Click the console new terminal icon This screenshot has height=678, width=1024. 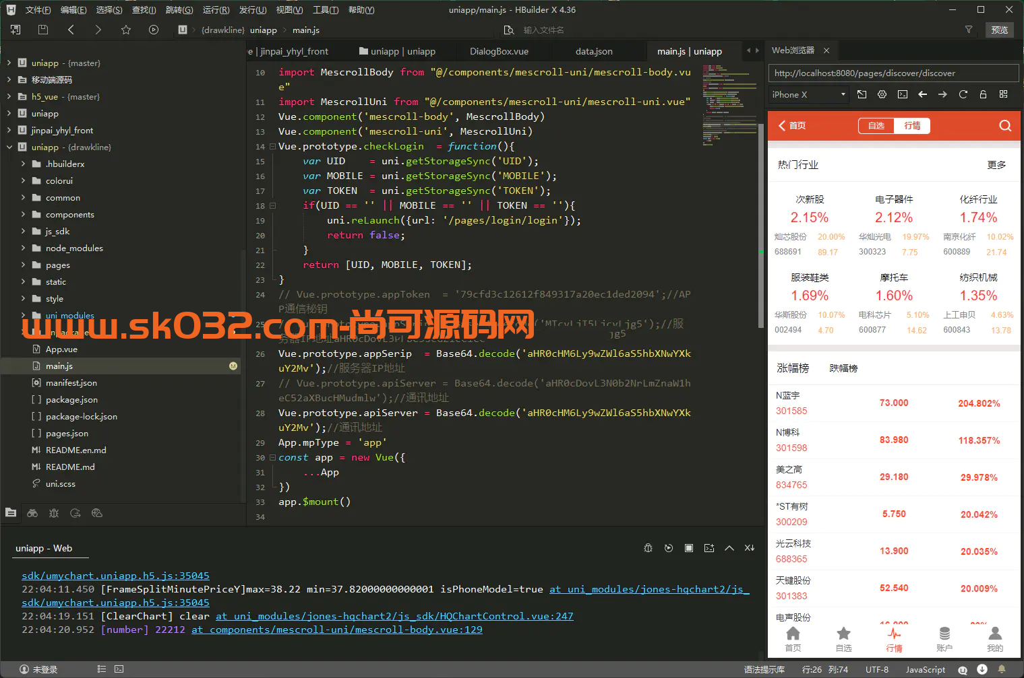[x=709, y=548]
